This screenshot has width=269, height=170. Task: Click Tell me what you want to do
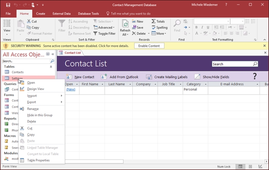[x=128, y=13]
